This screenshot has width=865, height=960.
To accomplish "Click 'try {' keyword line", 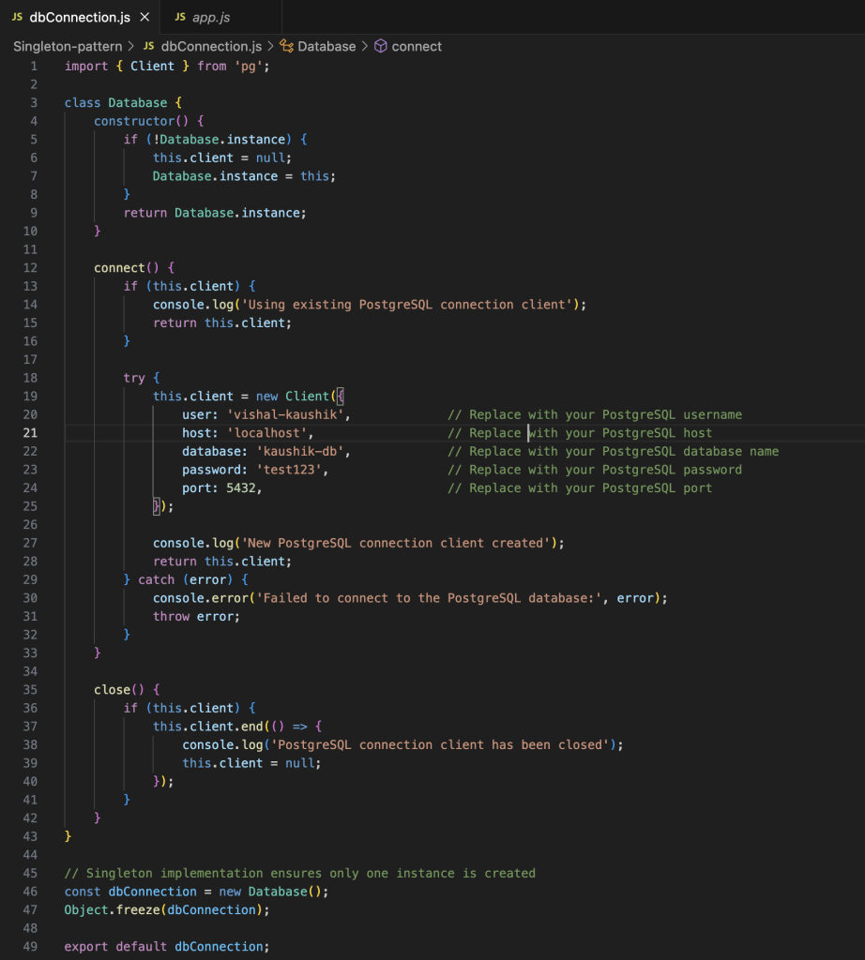I will [142, 378].
